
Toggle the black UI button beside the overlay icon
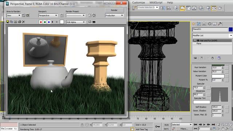(x=94, y=22)
